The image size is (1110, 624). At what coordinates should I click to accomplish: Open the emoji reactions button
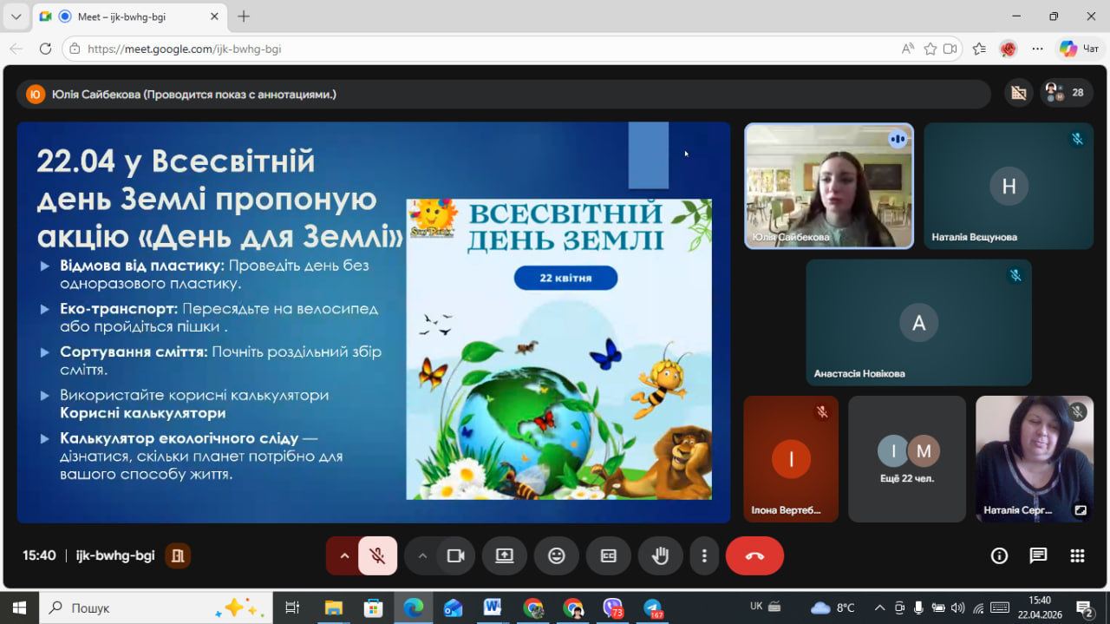pos(556,556)
